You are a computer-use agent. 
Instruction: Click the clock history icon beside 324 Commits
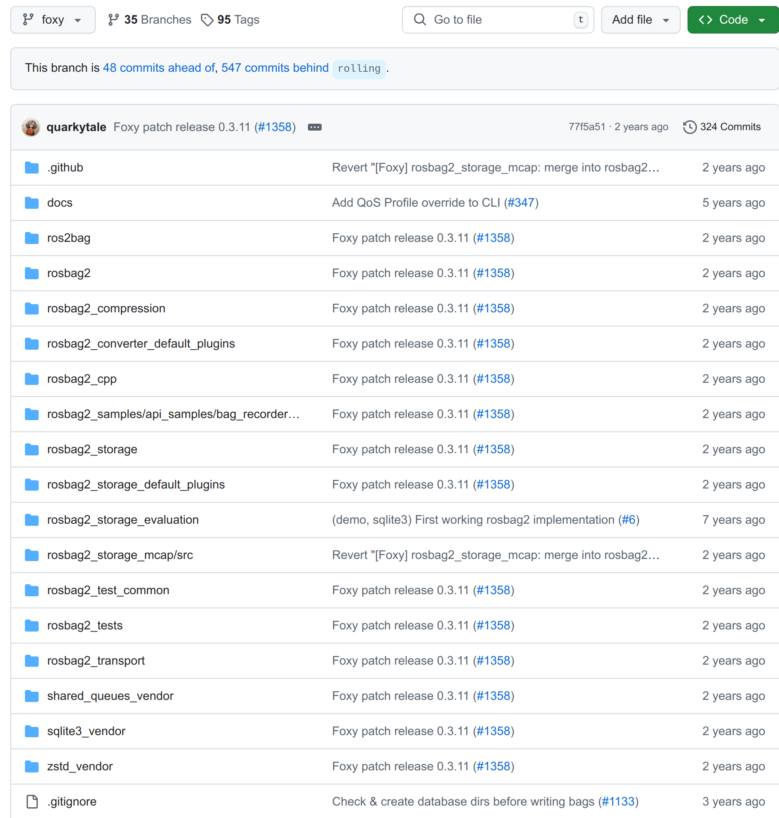coord(690,127)
